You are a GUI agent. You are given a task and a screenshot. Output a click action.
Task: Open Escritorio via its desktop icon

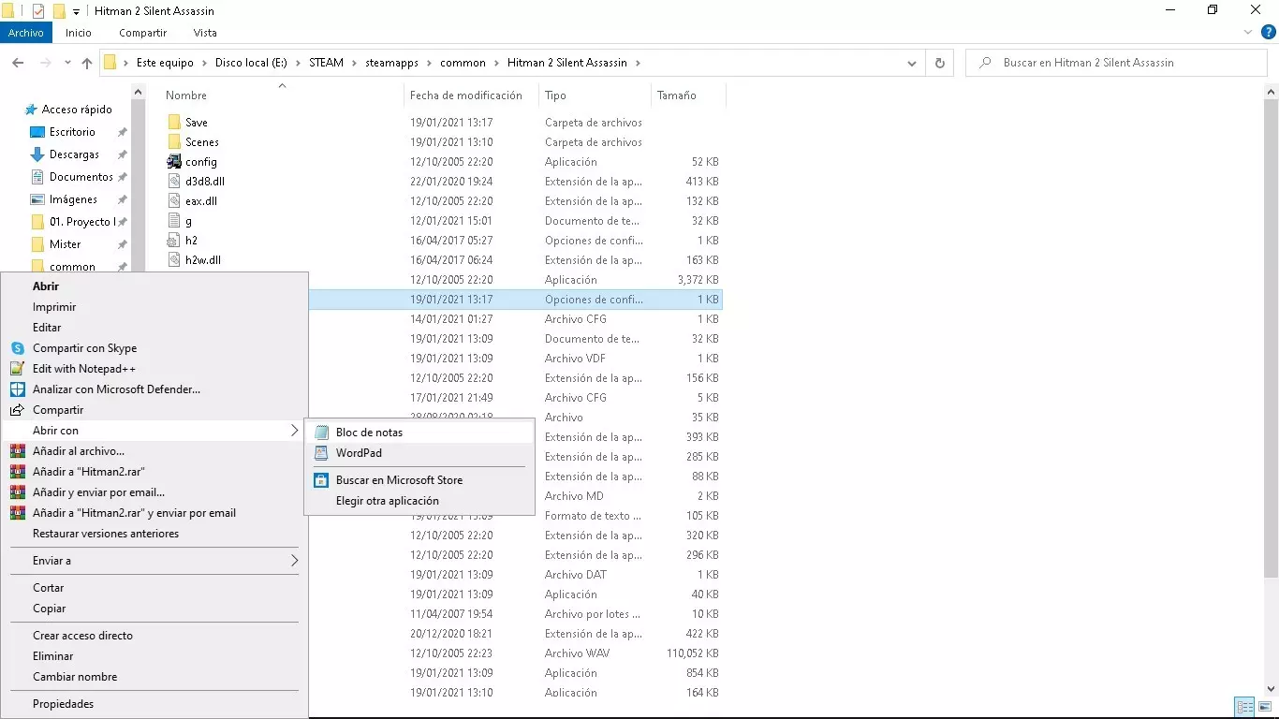click(x=37, y=132)
